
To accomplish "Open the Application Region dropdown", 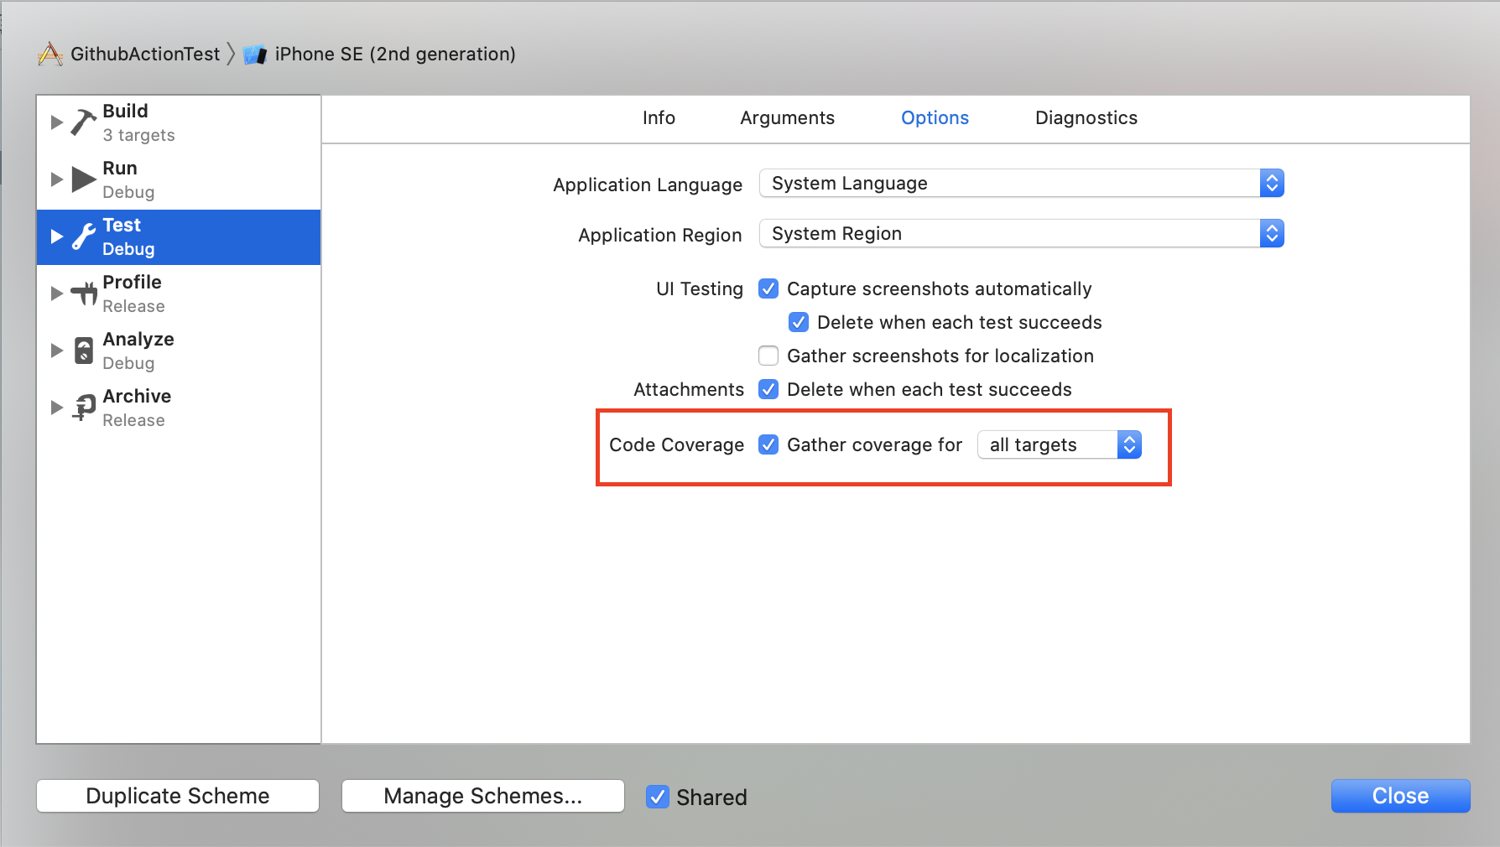I will pyautogui.click(x=1021, y=234).
